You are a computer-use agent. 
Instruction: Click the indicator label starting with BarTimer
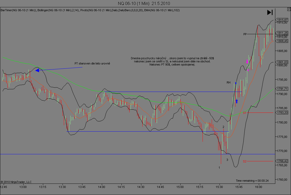click(90, 10)
